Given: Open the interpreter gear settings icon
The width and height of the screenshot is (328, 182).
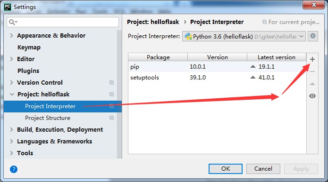Looking at the screenshot, I should (x=313, y=36).
